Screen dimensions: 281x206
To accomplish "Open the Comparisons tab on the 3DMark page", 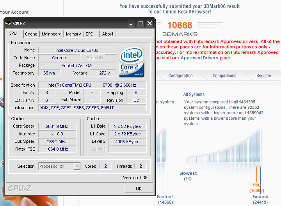I will tap(224, 76).
